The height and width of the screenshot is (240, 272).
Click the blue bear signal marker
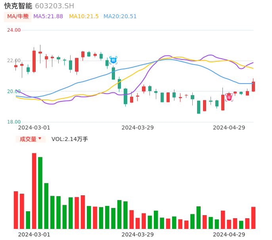click(x=113, y=60)
